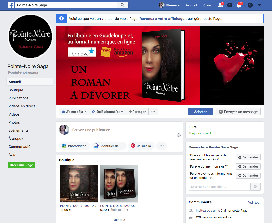Open the help question mark icon
The image size is (272, 223).
click(x=250, y=5)
